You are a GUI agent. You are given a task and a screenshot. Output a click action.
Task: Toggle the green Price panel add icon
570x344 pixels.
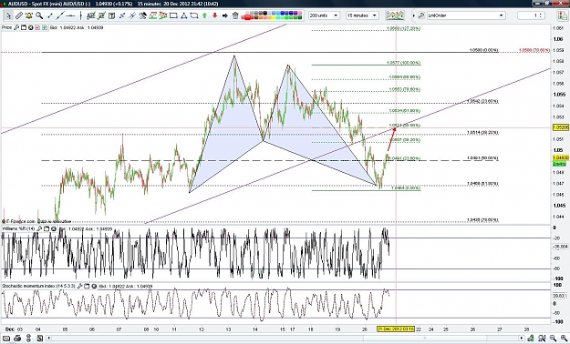(45, 27)
